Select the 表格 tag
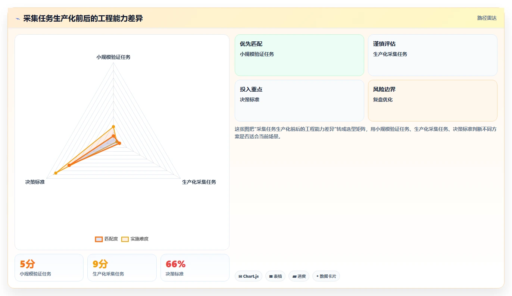The width and height of the screenshot is (512, 296). [x=275, y=276]
